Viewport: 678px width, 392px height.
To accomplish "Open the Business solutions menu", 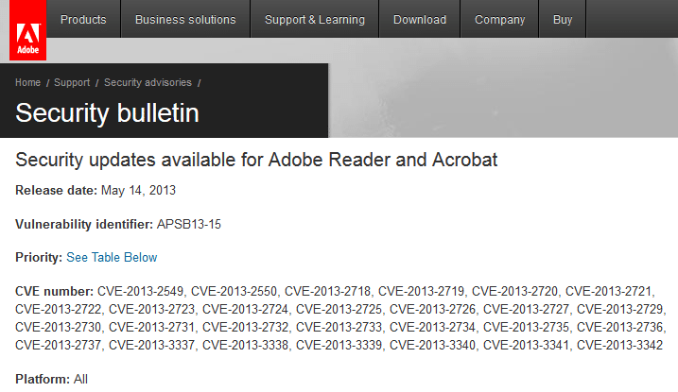I will 185,20.
